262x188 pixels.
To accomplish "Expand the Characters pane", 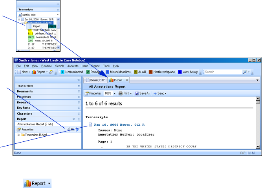I will pos(79,114).
